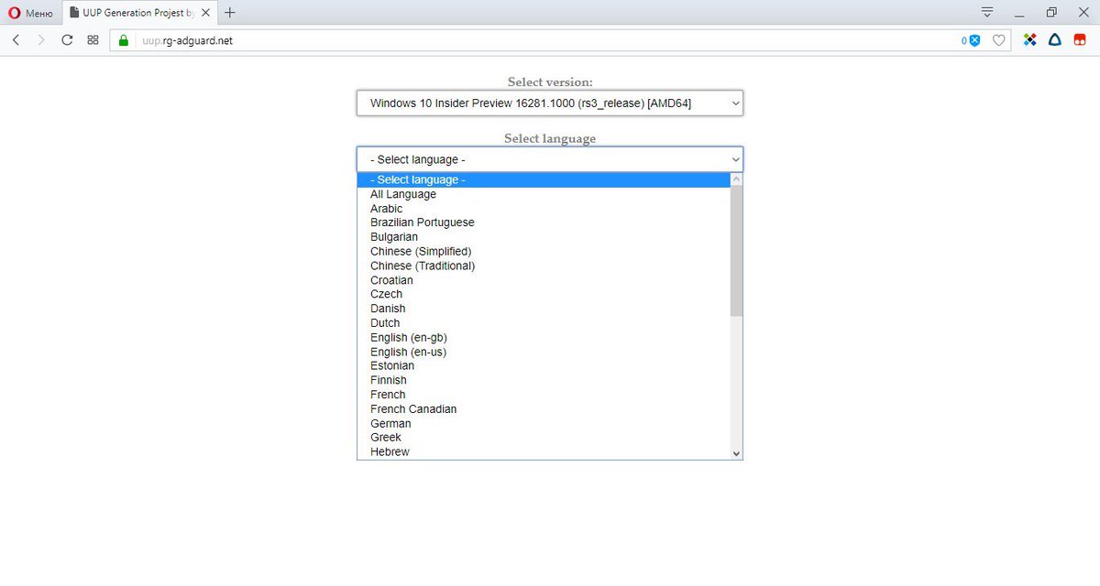The width and height of the screenshot is (1100, 586).
Task: Choose 'English (en-us)' from the list
Action: tap(544, 352)
